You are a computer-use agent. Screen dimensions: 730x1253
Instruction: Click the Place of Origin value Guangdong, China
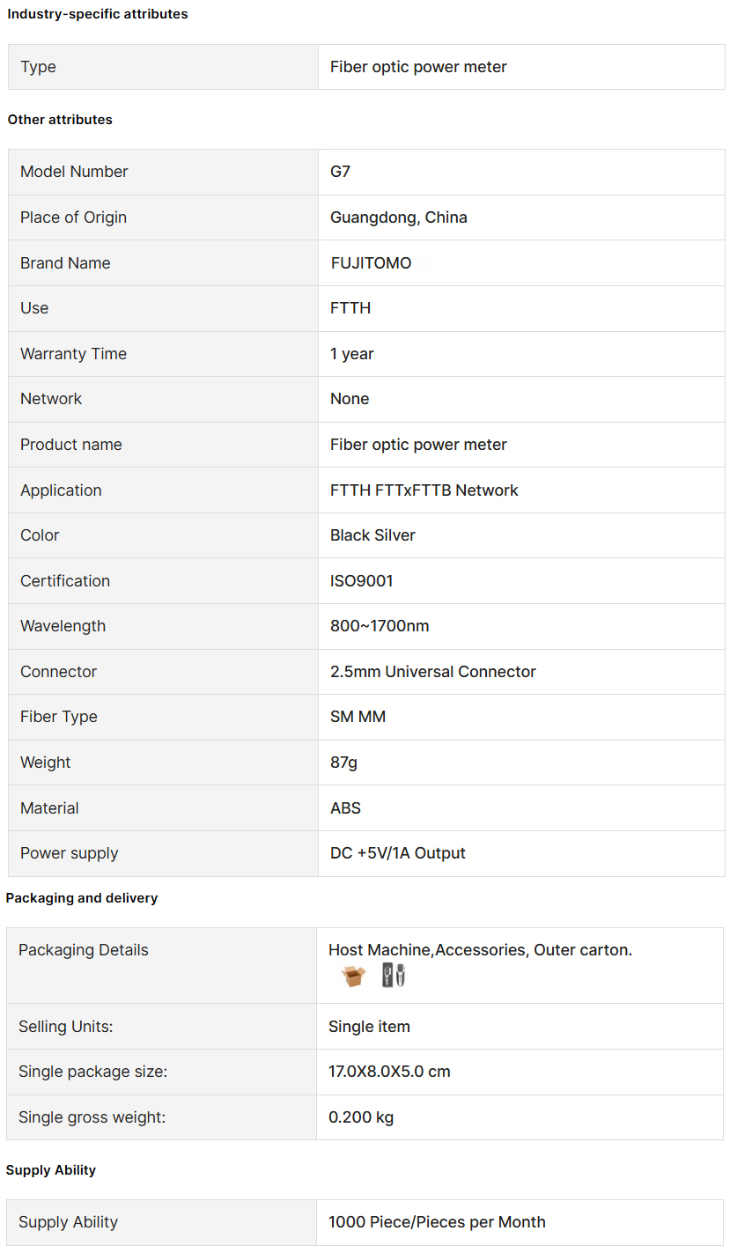(399, 217)
